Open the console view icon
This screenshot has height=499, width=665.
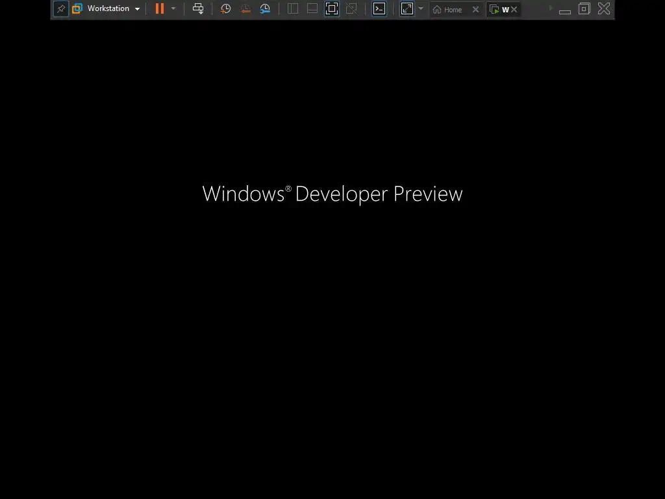(x=379, y=8)
